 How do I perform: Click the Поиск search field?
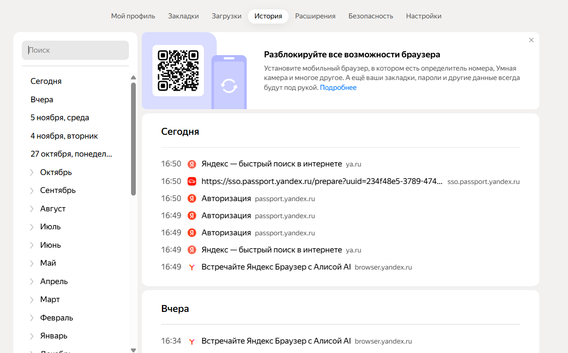75,50
